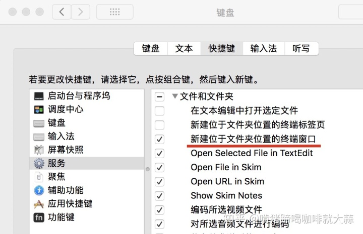Select 聚焦 in the category list
Screen dimensions: 363x234
(x=87, y=177)
